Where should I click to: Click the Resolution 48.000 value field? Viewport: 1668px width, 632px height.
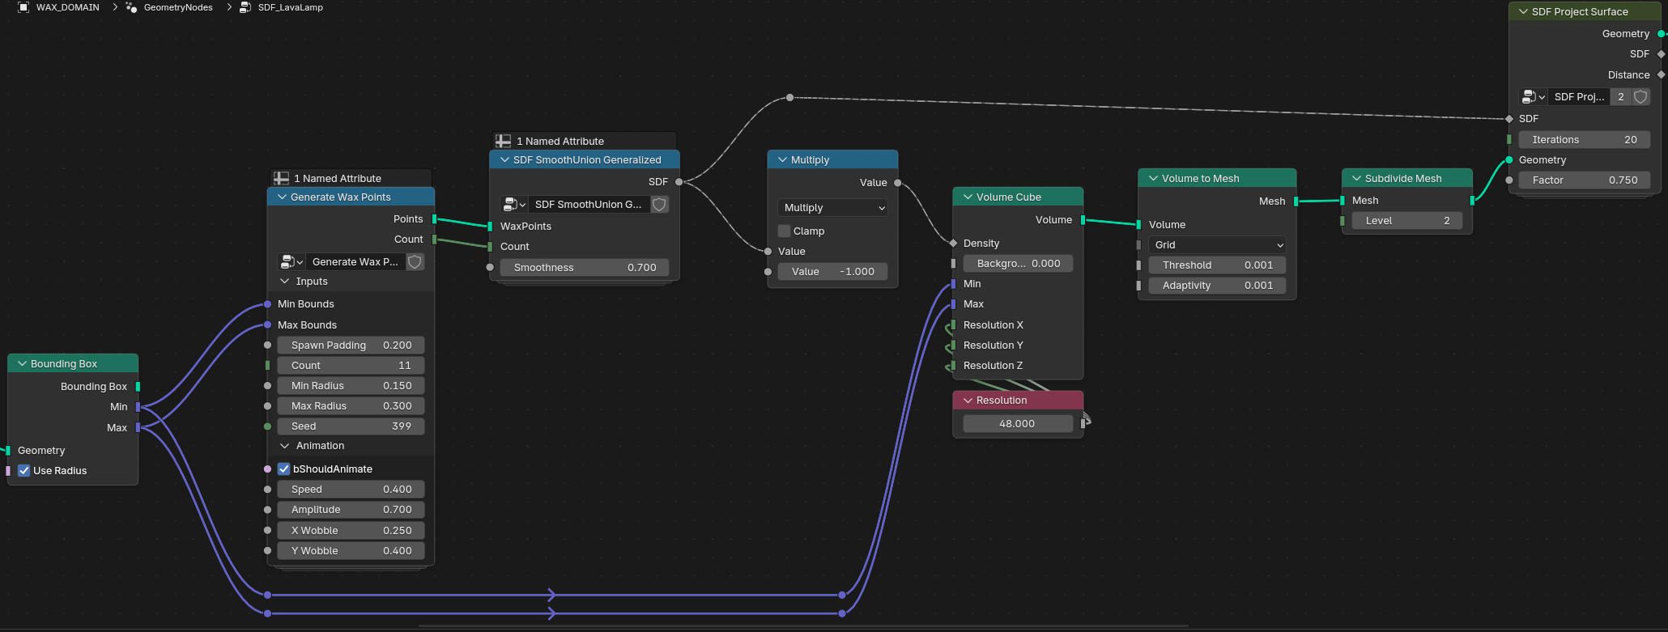click(1018, 424)
